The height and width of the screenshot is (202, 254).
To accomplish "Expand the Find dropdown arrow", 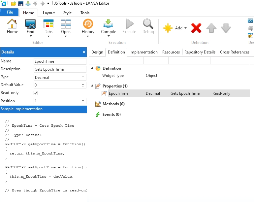I will [31, 36].
